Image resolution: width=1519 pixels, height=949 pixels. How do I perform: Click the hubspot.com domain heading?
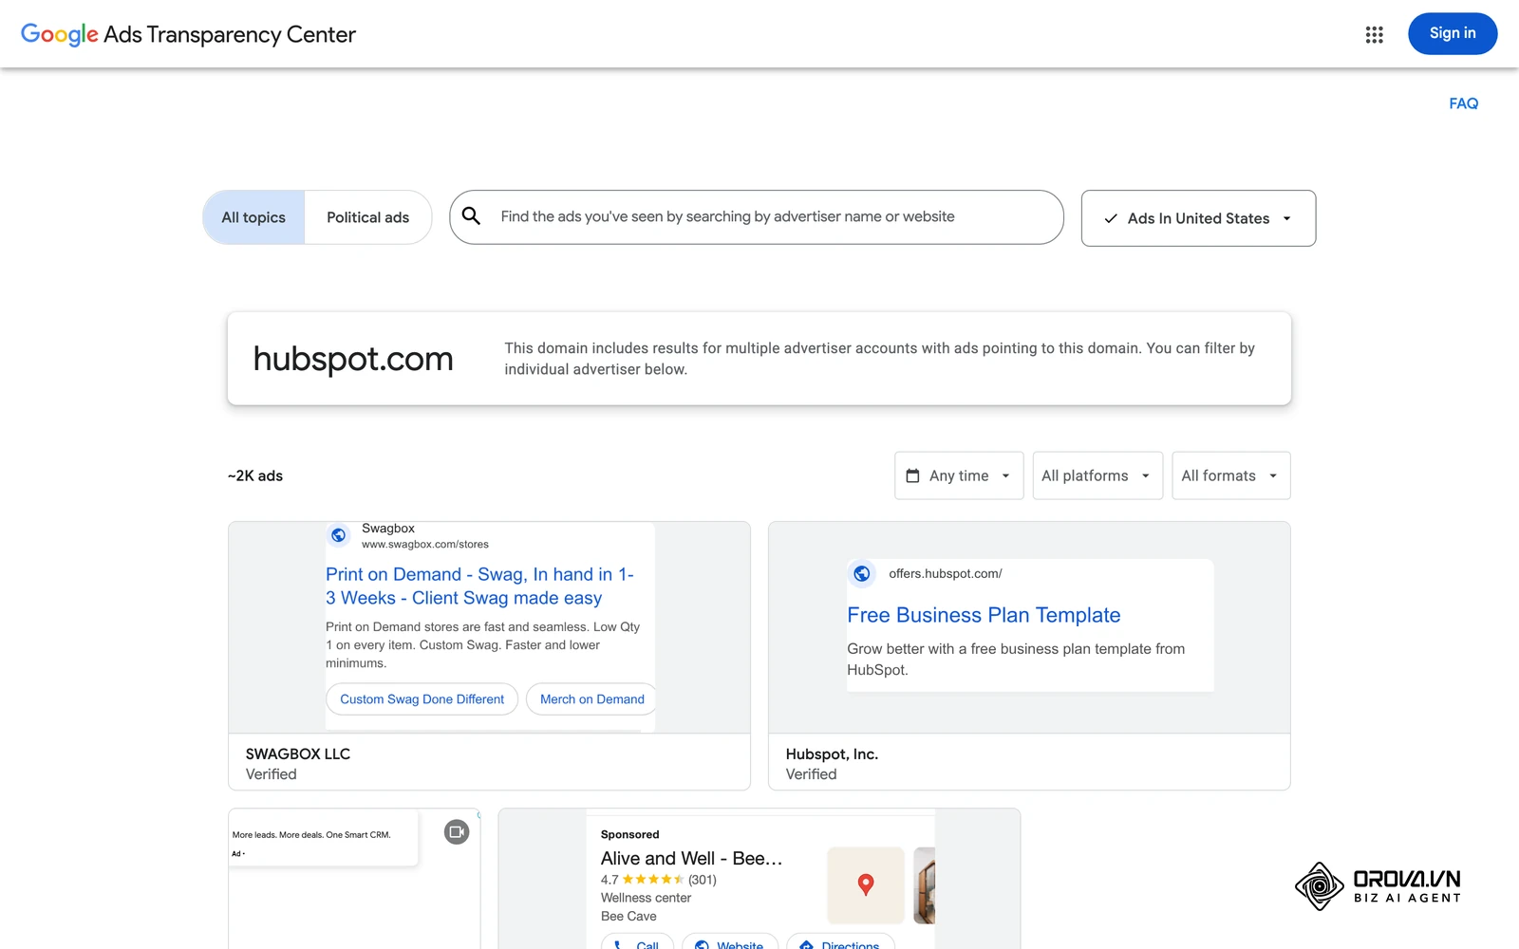[353, 359]
